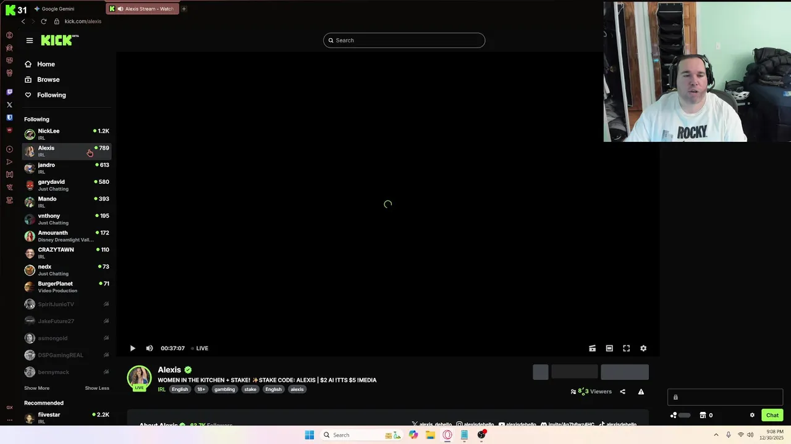Play the stream video
This screenshot has height=444, width=791.
(x=132, y=348)
